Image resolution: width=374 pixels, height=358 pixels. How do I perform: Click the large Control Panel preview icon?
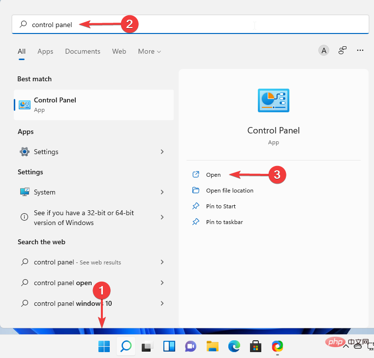coord(273,100)
